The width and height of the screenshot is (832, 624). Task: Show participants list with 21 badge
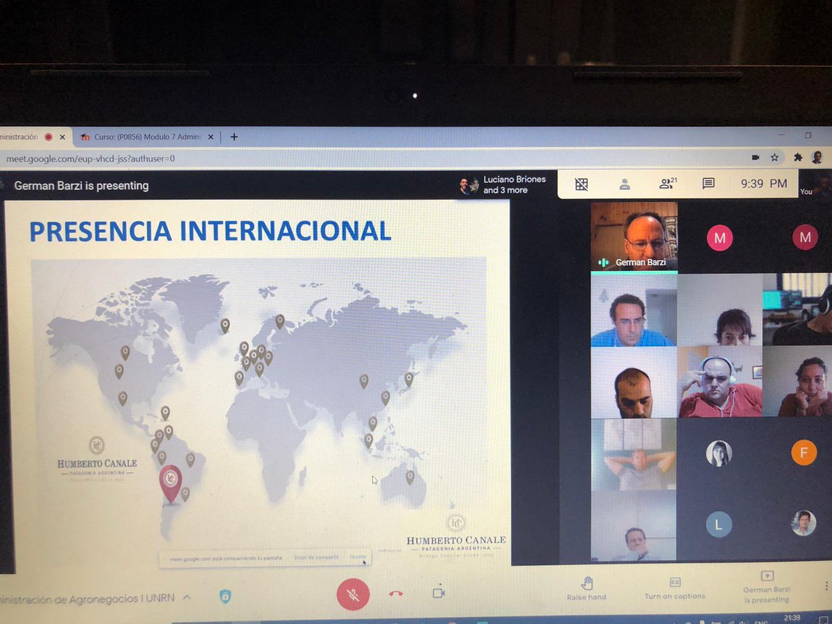(x=667, y=184)
